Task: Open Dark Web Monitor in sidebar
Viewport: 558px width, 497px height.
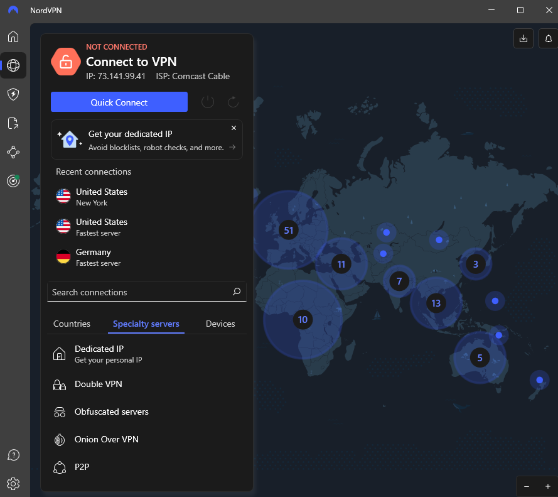Action: coord(13,181)
